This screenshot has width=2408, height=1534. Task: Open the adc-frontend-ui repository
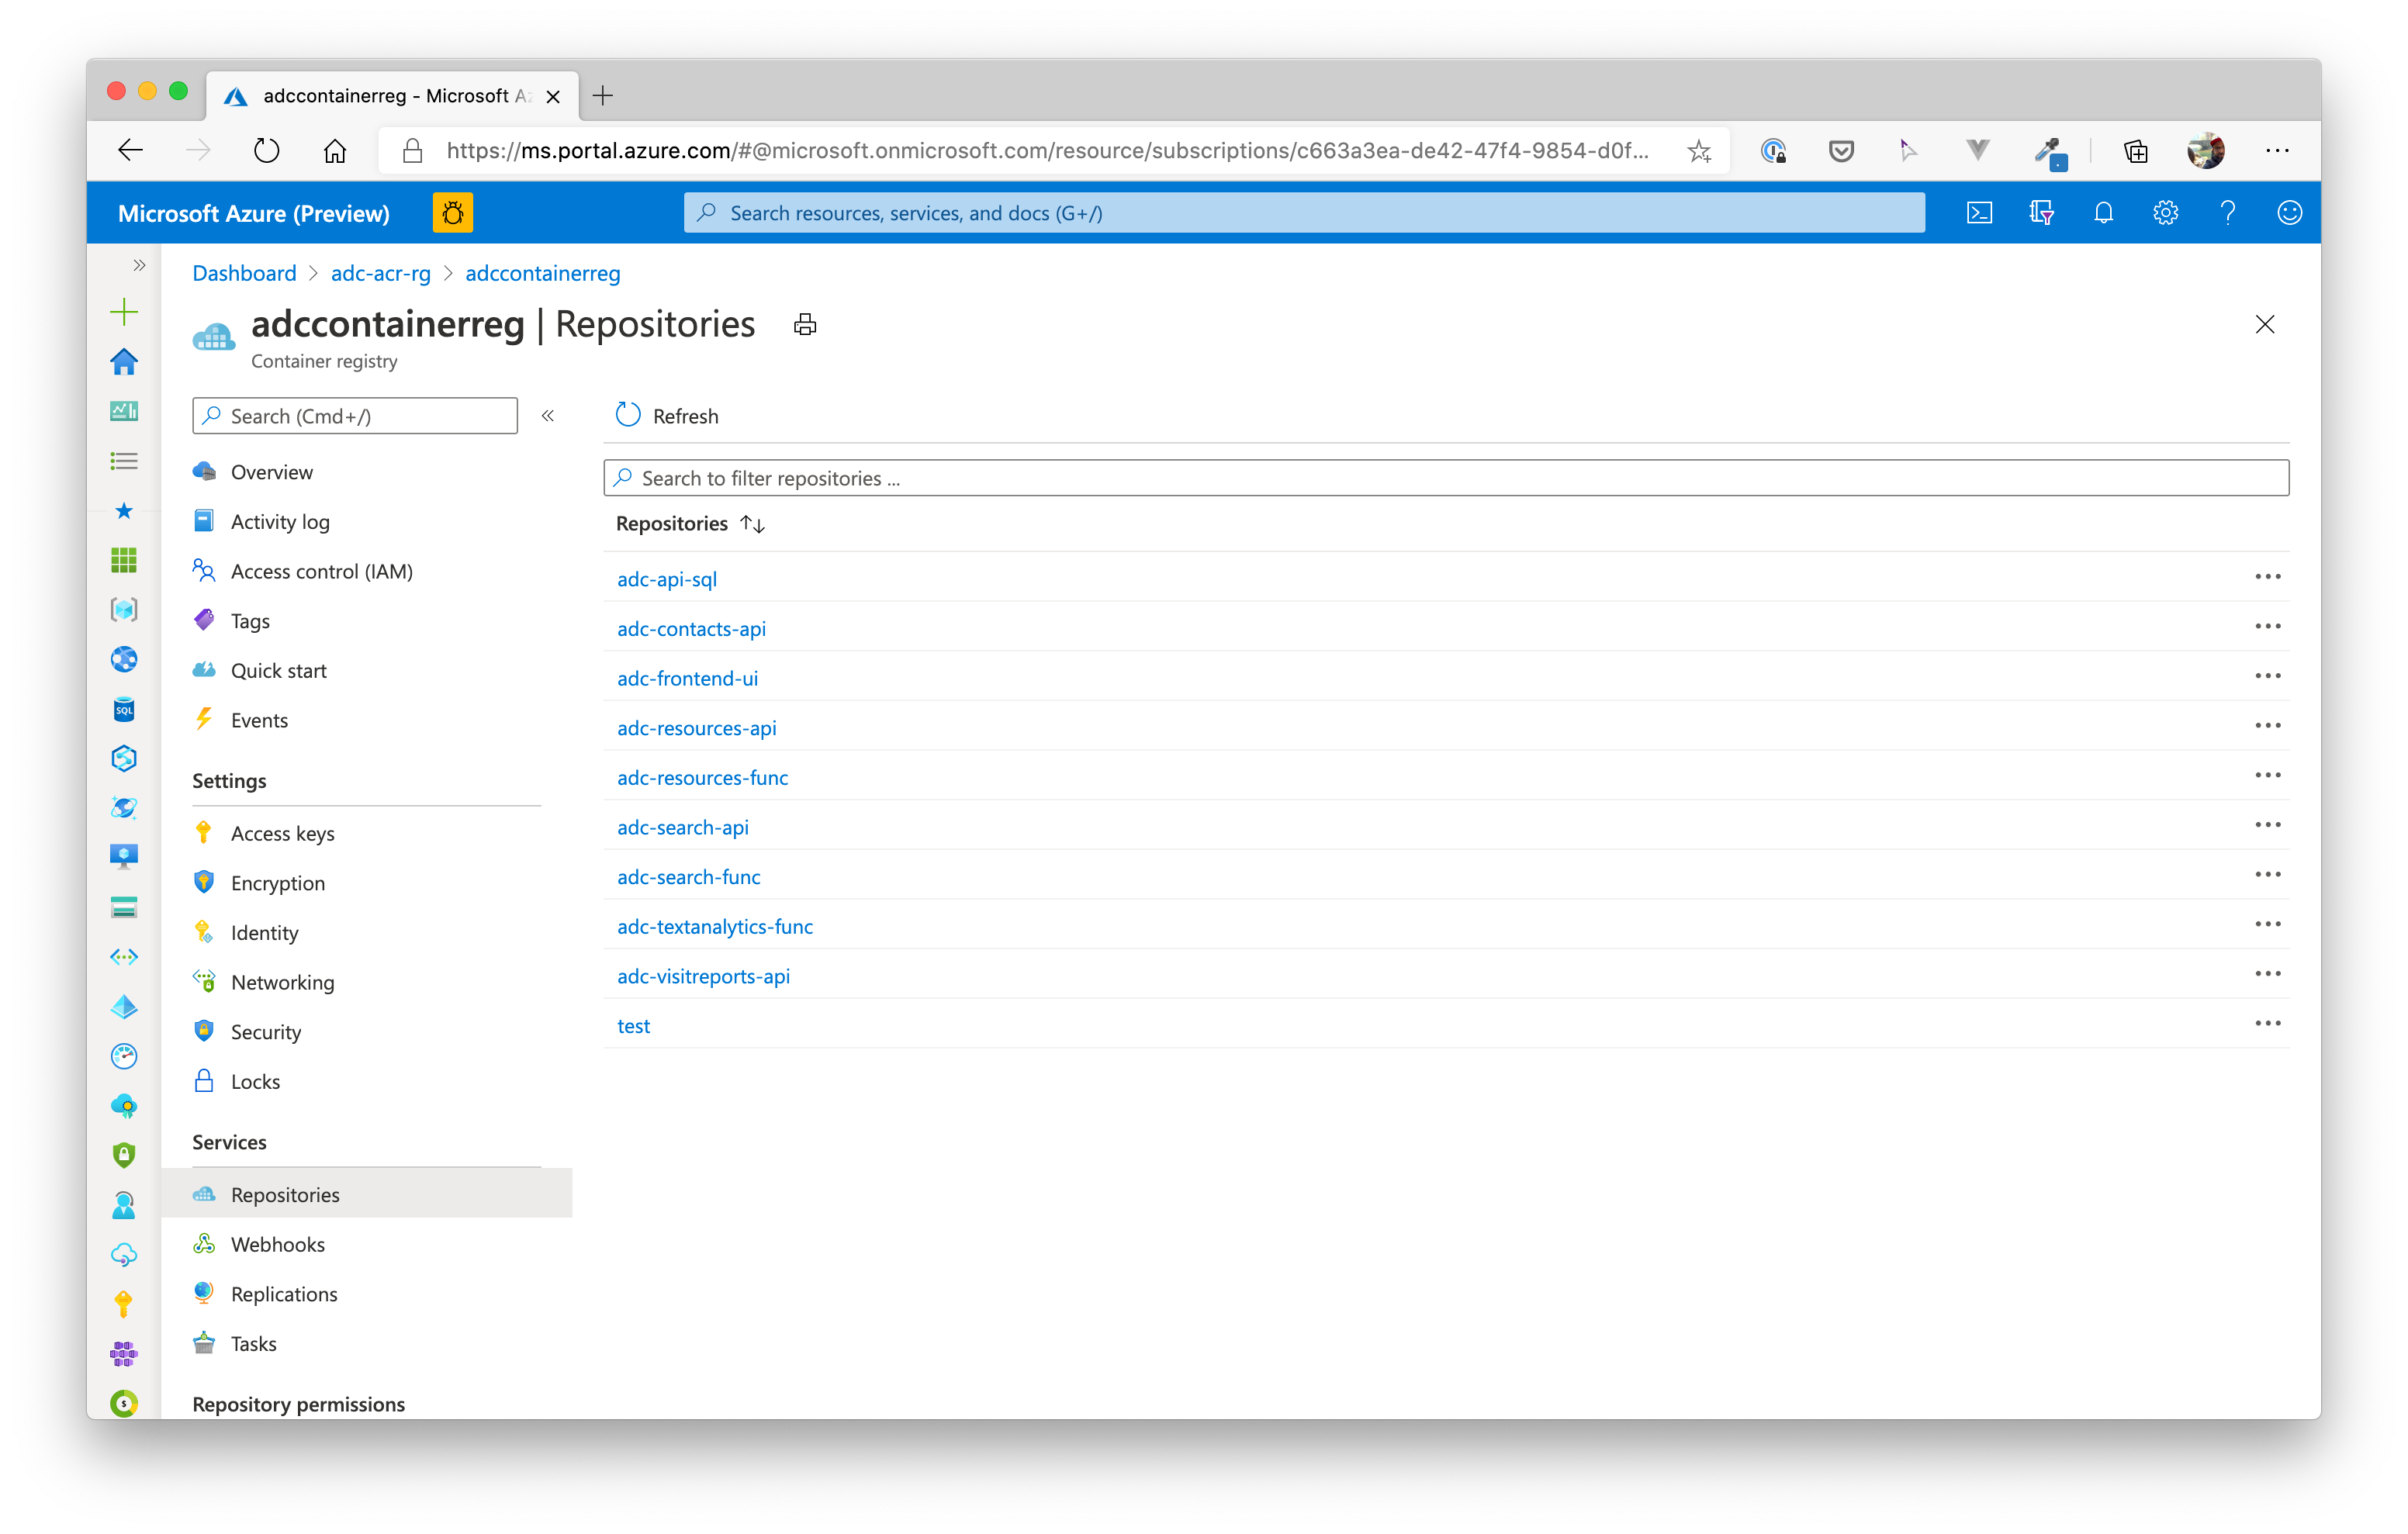click(686, 678)
